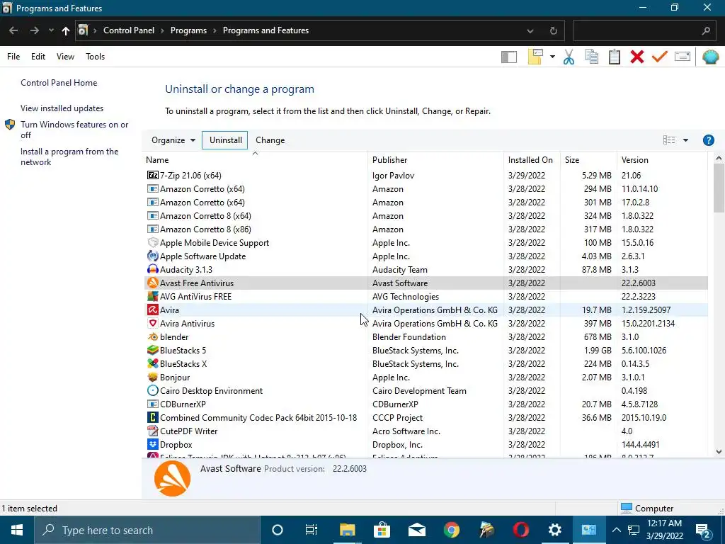Click the change view icon
725x544 pixels.
[669, 140]
